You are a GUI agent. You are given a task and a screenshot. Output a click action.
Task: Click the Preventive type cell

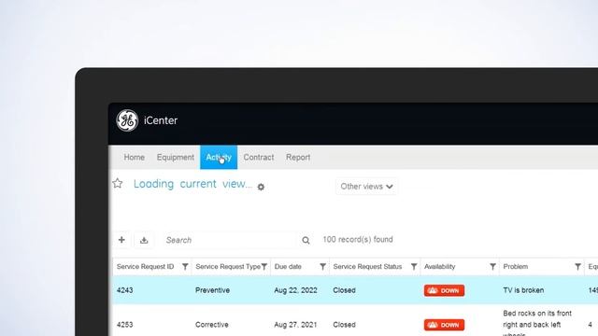[212, 290]
